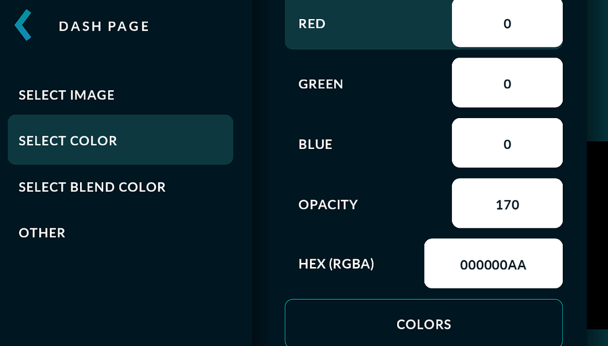
Task: Click the HEX (RGBA) field showing 000000AA
Action: pyautogui.click(x=493, y=264)
